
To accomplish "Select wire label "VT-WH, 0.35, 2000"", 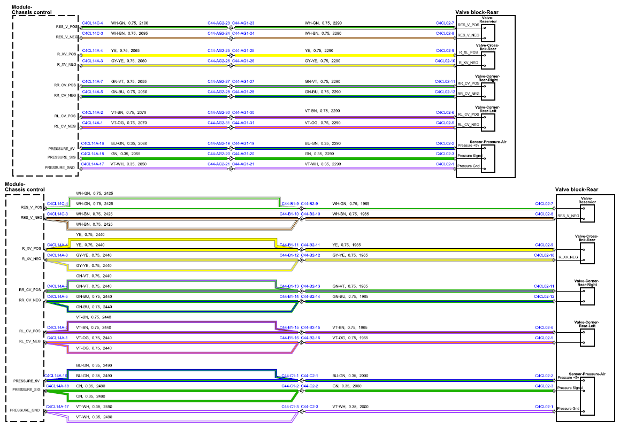I will click(x=350, y=407).
